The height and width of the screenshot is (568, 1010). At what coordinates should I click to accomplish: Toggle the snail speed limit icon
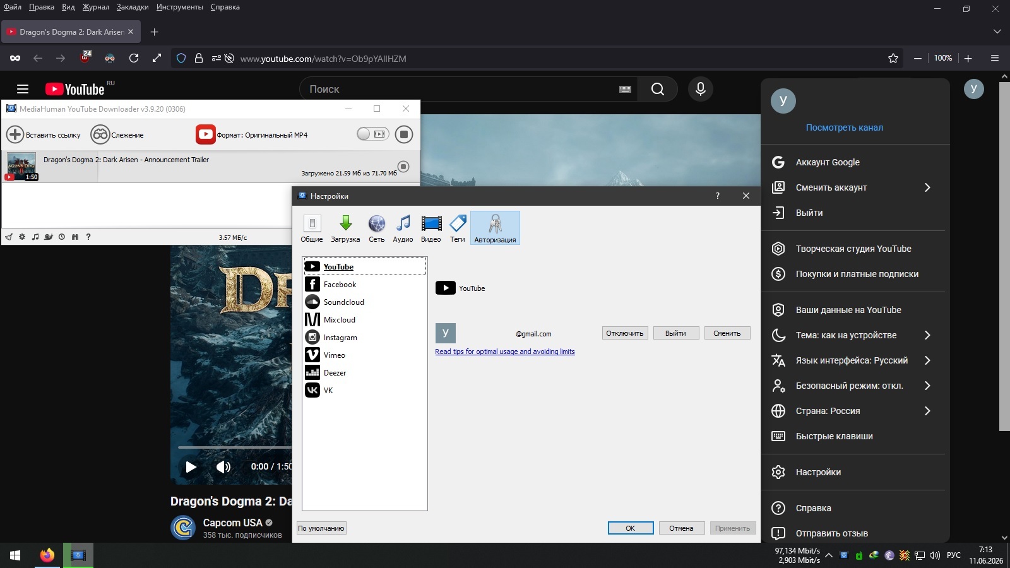49,237
